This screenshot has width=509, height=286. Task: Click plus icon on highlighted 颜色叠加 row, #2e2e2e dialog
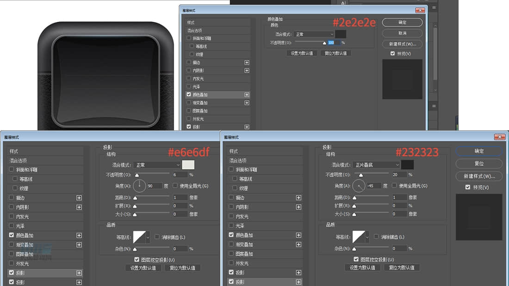(x=247, y=95)
